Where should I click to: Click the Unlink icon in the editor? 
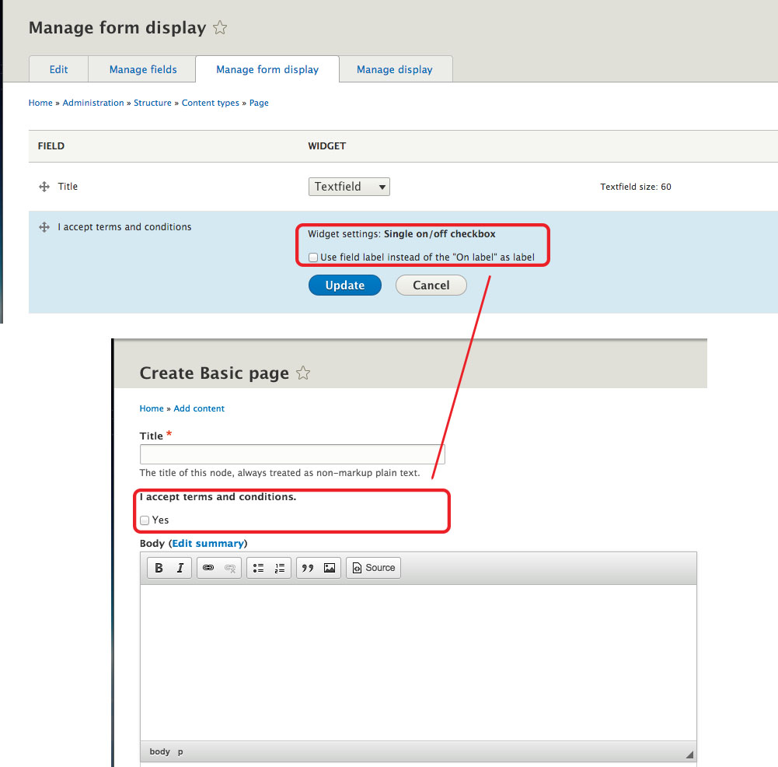[229, 568]
